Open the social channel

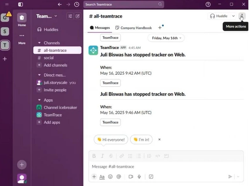pos(57,58)
